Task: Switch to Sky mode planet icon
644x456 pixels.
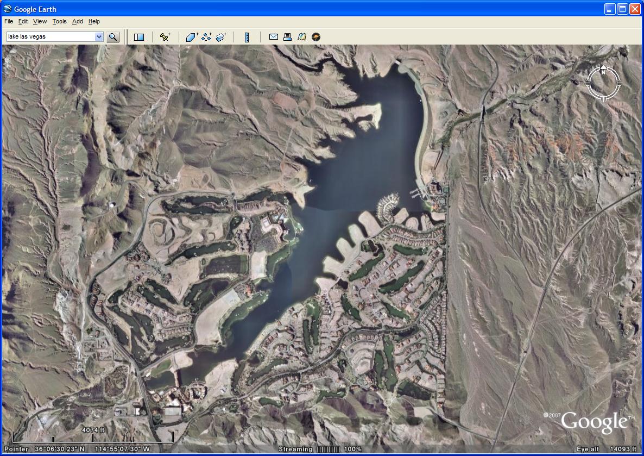Action: (x=316, y=37)
